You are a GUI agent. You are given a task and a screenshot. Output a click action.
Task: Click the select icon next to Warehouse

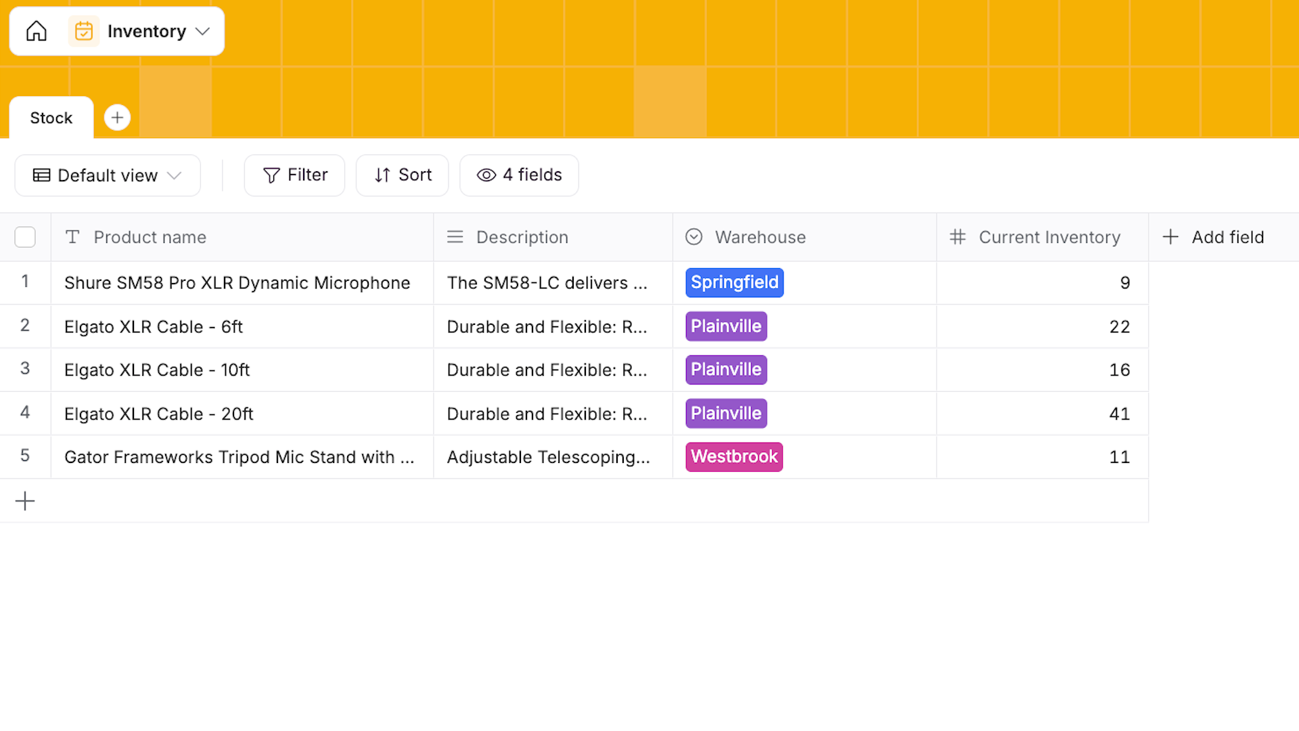point(693,237)
